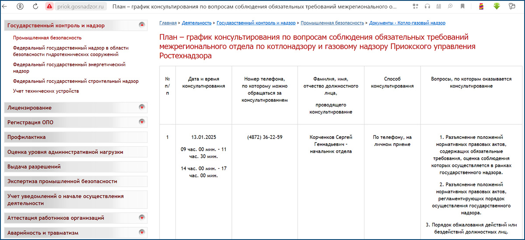Click Промышленная безопасность breadcrumb link
The image size is (525, 240).
[x=332, y=23]
